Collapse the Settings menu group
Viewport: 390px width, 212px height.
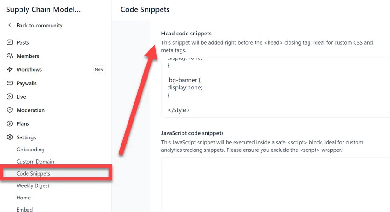pos(26,137)
